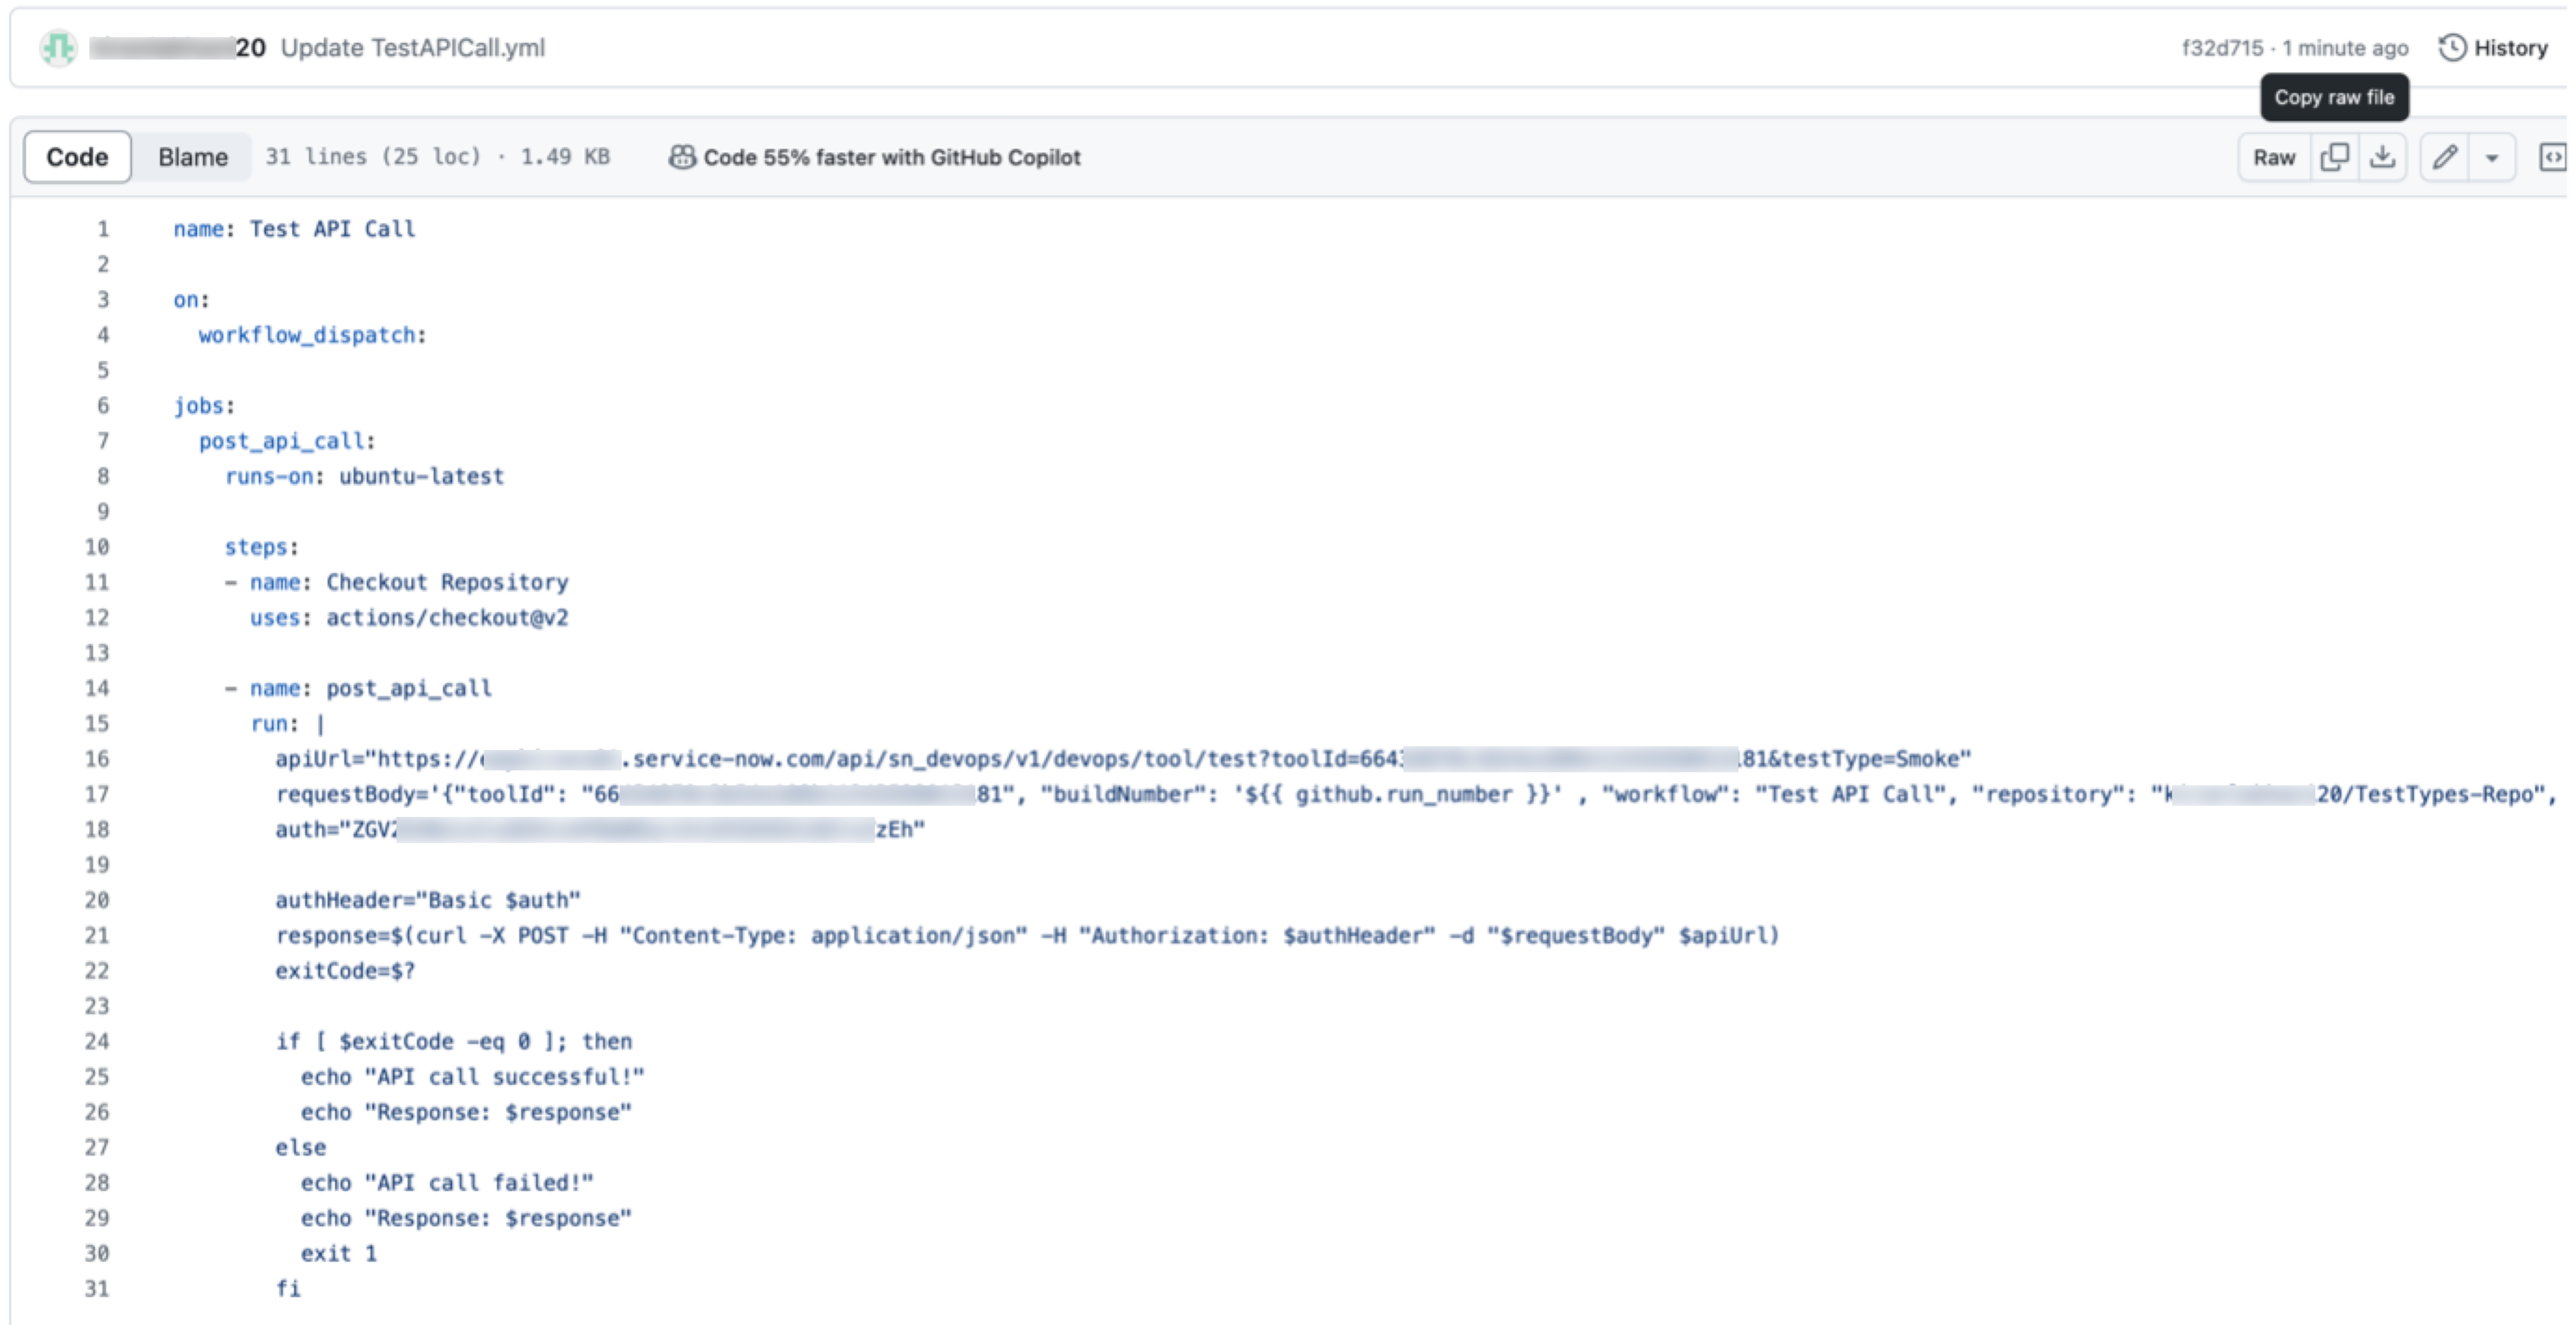The height and width of the screenshot is (1325, 2576).
Task: Copy the raw file contents icon
Action: coord(2334,157)
